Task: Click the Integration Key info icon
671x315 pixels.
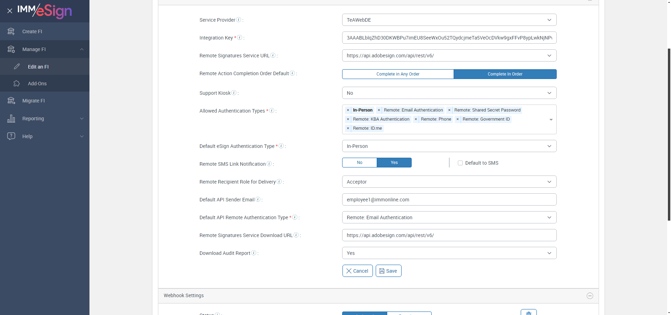Action: 240,37
